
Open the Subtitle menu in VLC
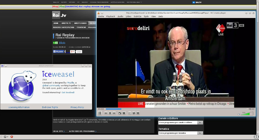[137, 16]
